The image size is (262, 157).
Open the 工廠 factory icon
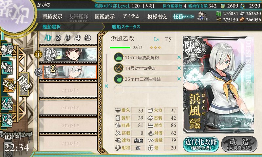pyautogui.click(x=7, y=120)
